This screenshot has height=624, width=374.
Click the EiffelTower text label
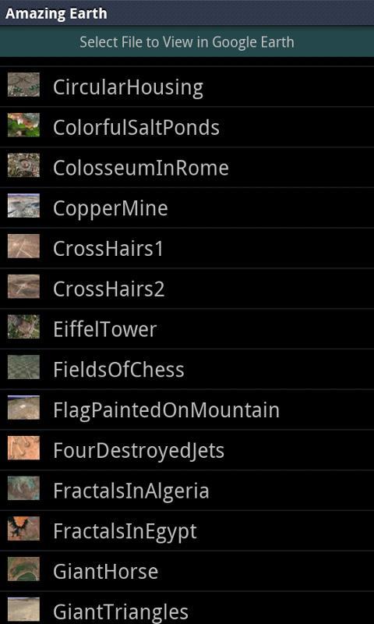pos(105,329)
